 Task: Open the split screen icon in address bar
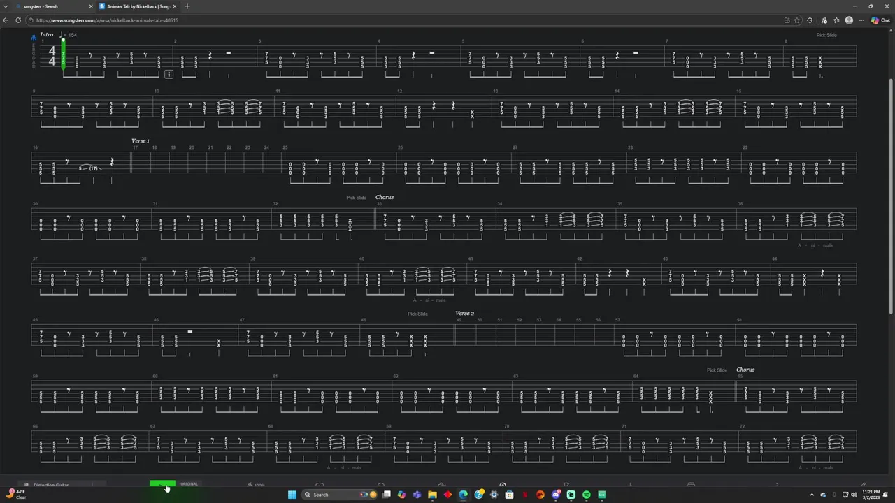[787, 20]
